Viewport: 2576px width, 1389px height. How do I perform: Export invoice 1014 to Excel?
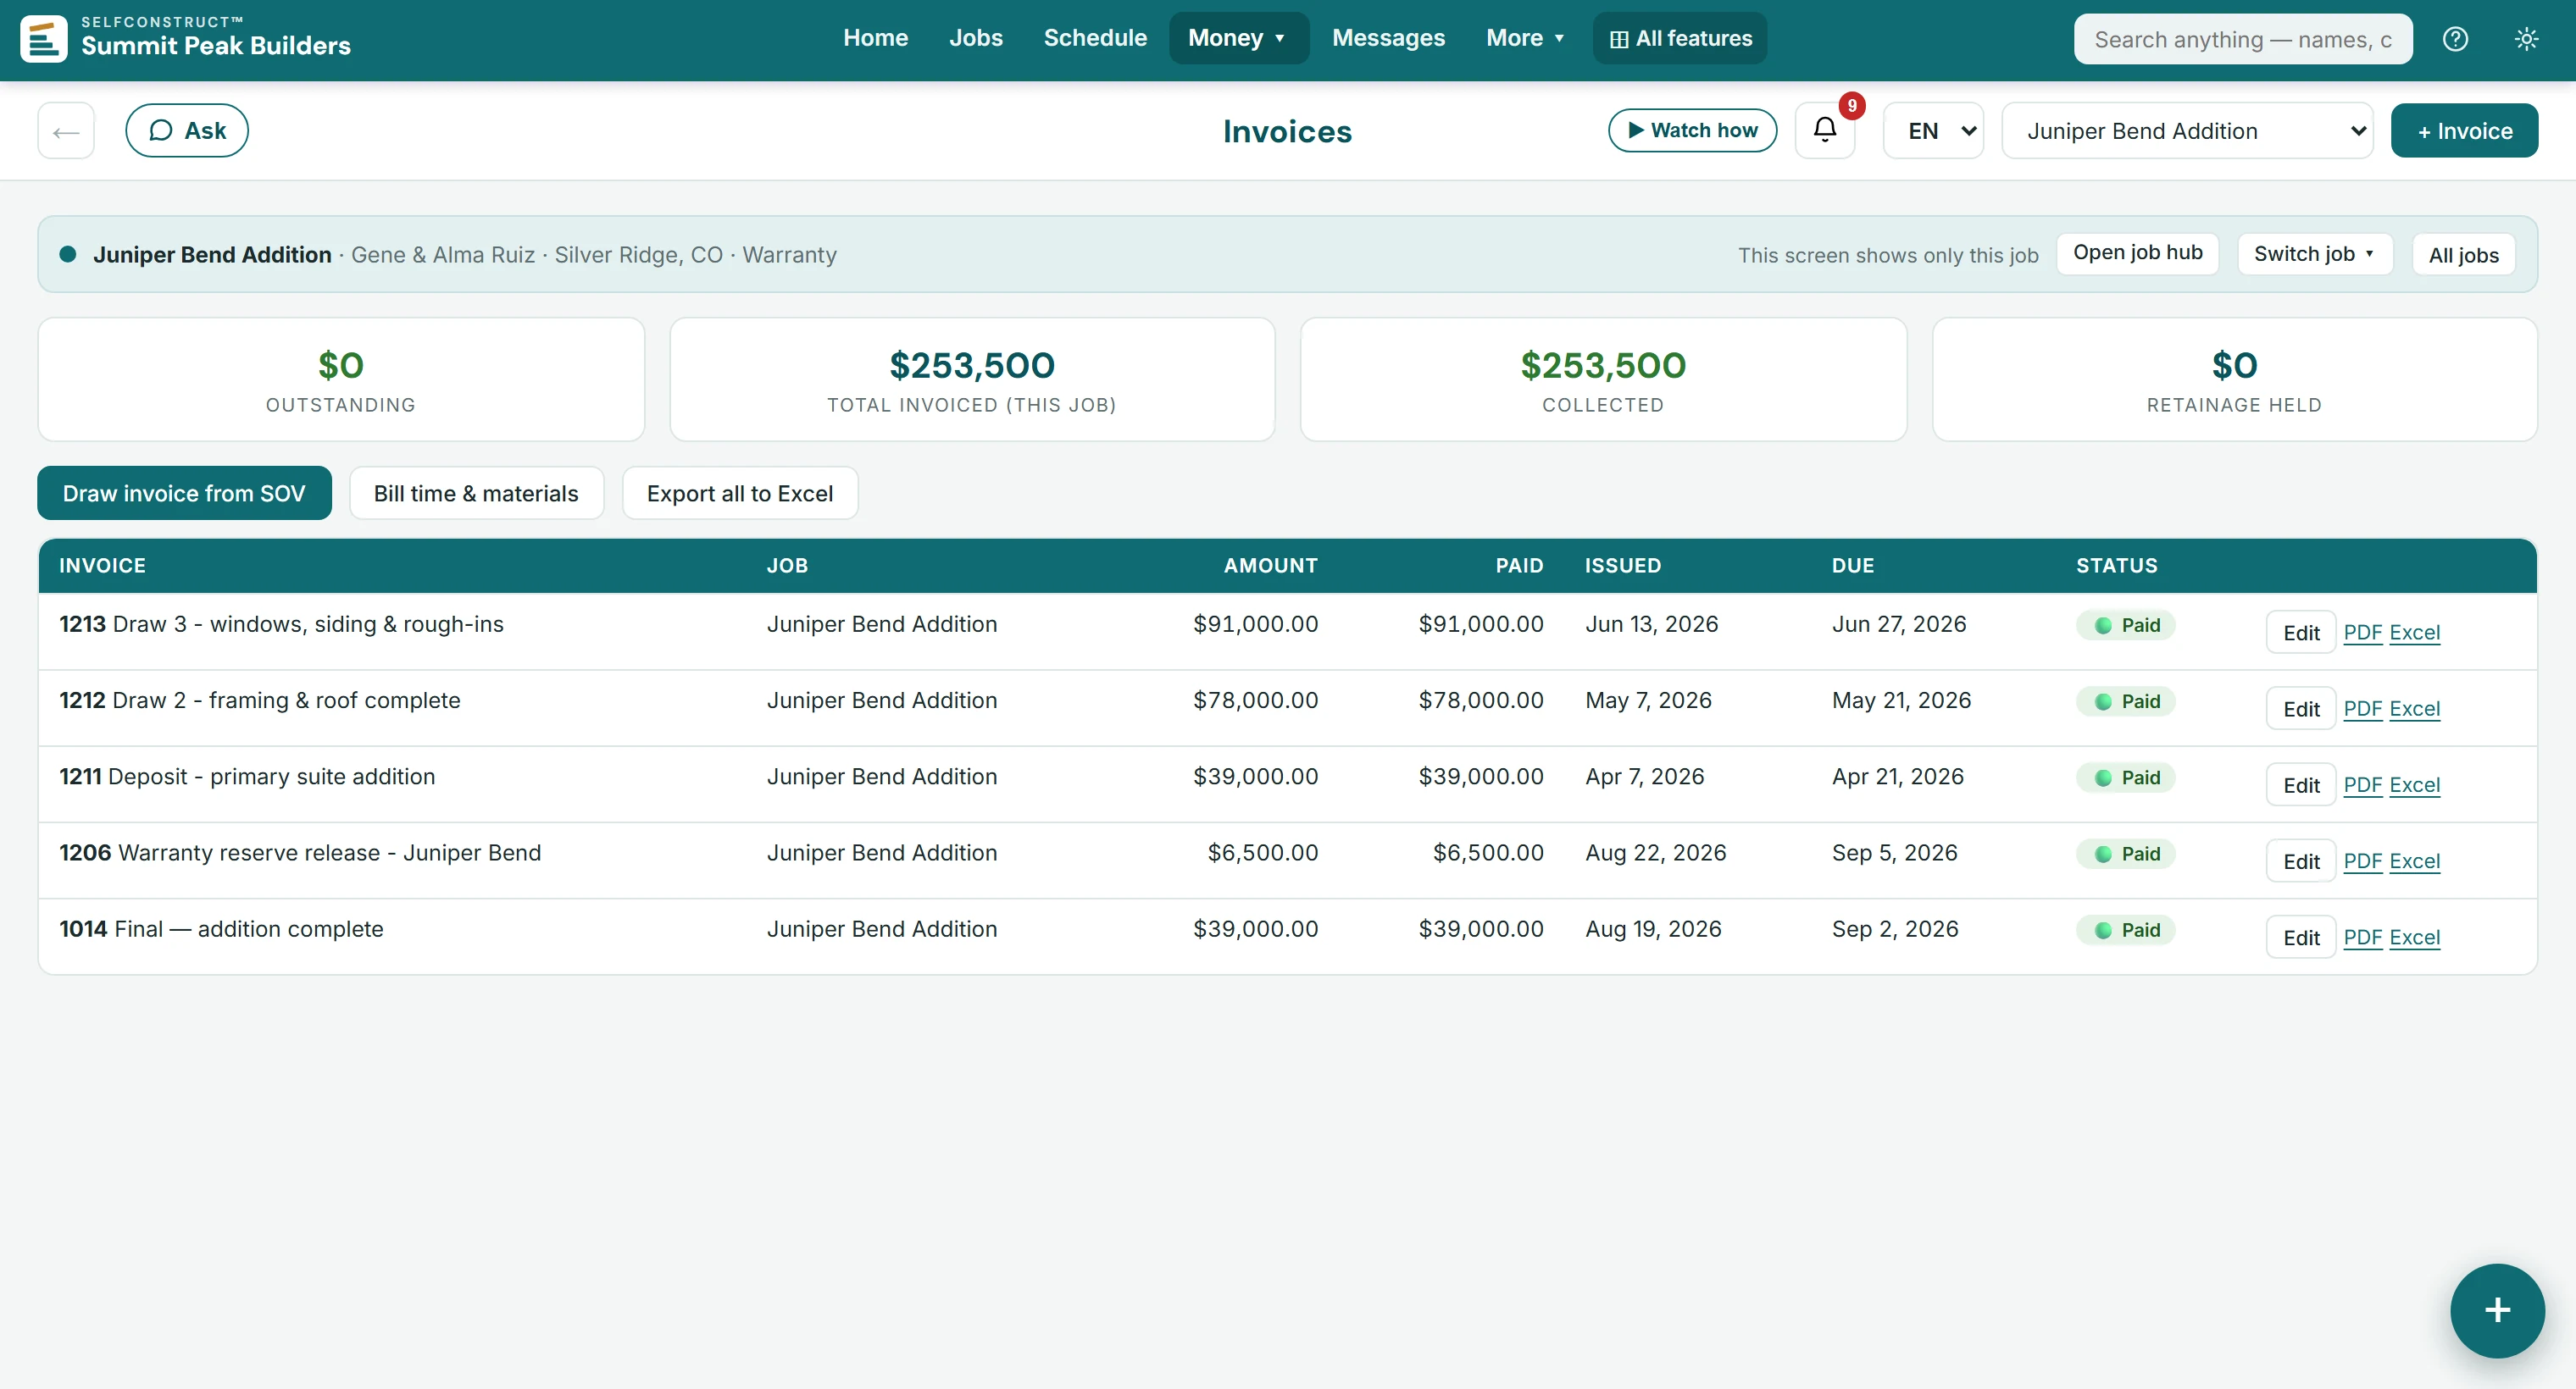[2414, 938]
